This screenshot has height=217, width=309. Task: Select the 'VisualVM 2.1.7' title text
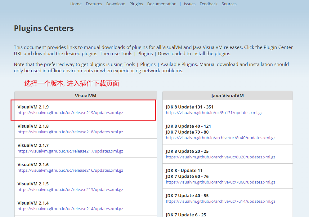[x=33, y=145]
